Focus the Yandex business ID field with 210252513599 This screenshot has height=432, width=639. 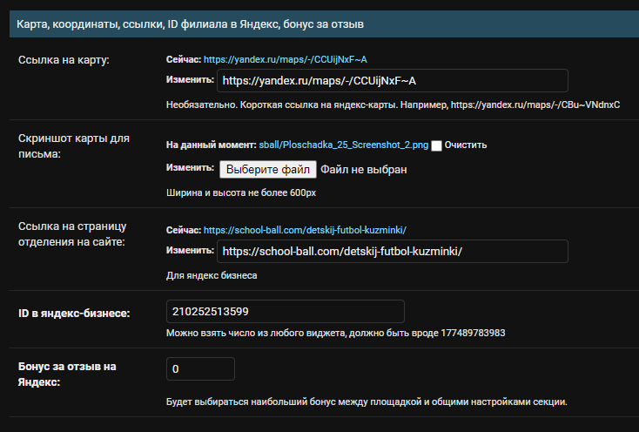click(285, 312)
